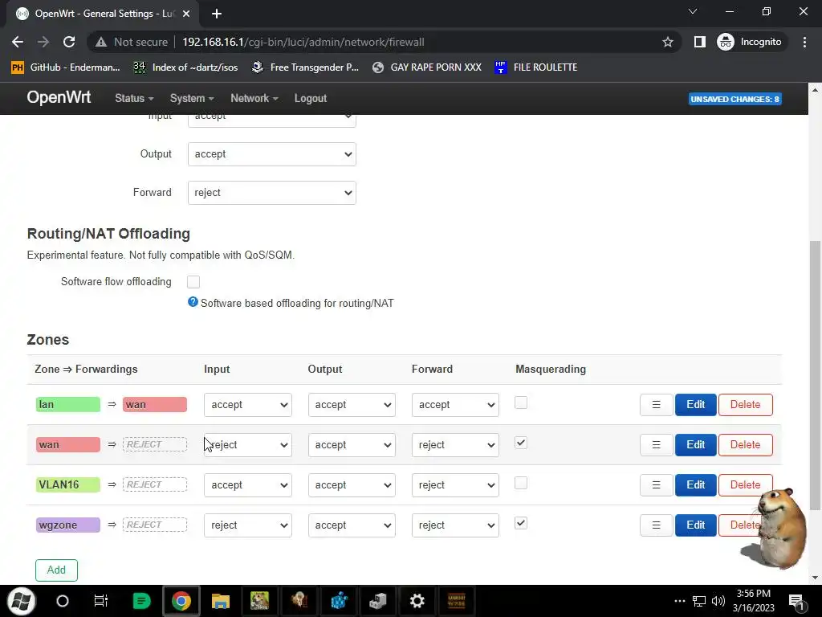Toggle Masquerading for the wgzone zone
This screenshot has width=822, height=617.
point(520,523)
